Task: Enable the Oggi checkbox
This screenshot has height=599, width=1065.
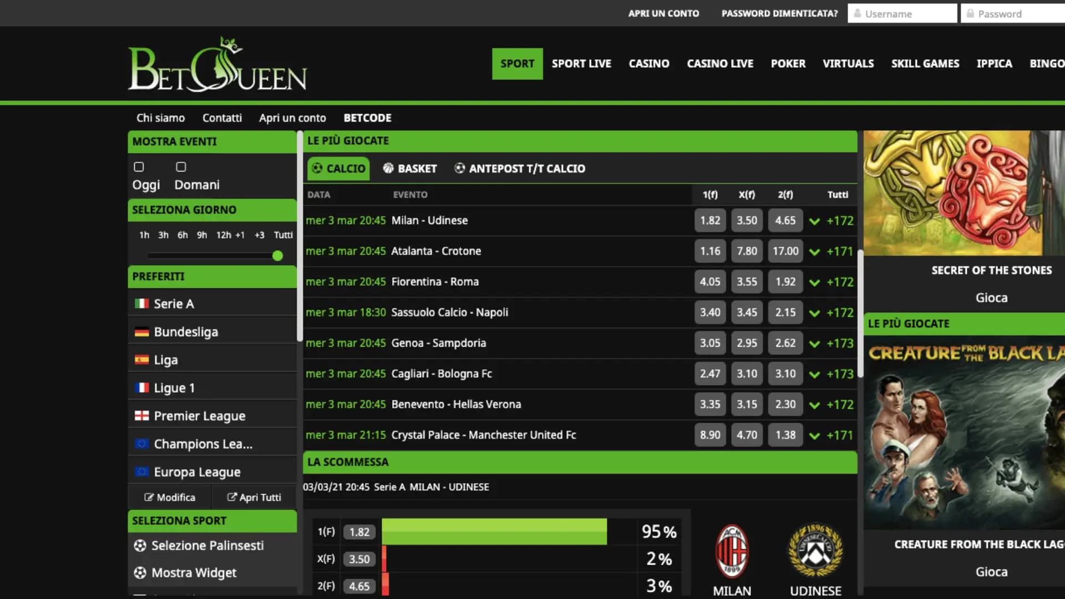Action: pos(139,166)
